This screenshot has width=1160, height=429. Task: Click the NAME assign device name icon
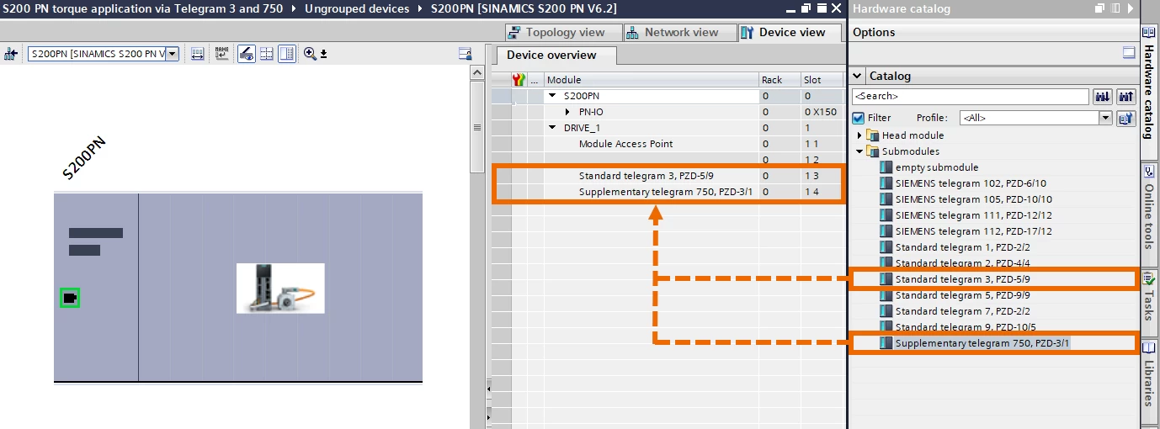(x=221, y=54)
